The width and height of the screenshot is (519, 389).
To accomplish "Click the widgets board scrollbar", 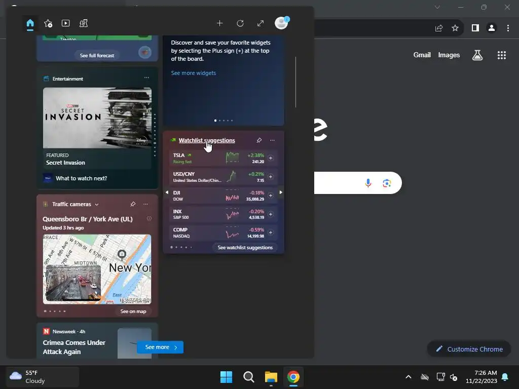I will [x=295, y=82].
